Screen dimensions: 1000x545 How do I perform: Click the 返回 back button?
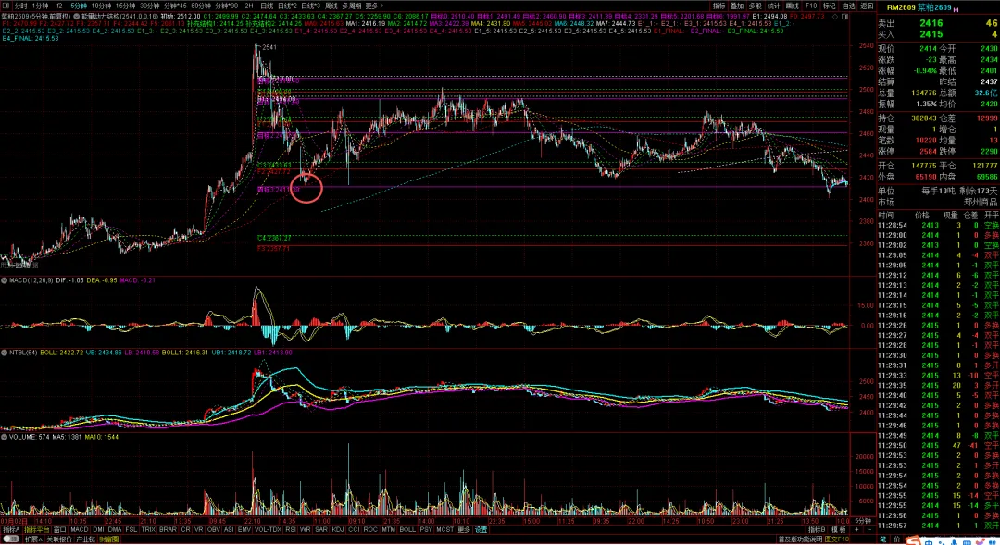pyautogui.click(x=867, y=6)
